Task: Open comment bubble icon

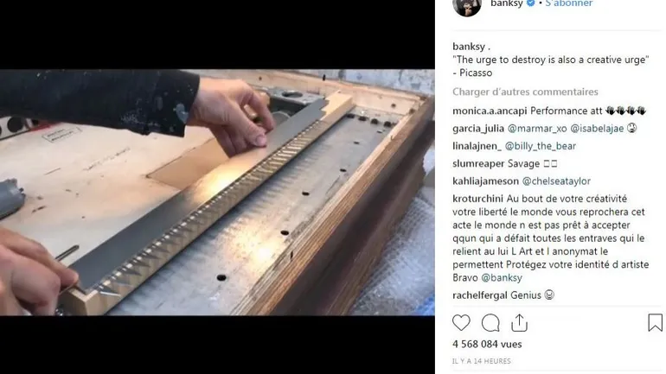Action: (x=490, y=323)
